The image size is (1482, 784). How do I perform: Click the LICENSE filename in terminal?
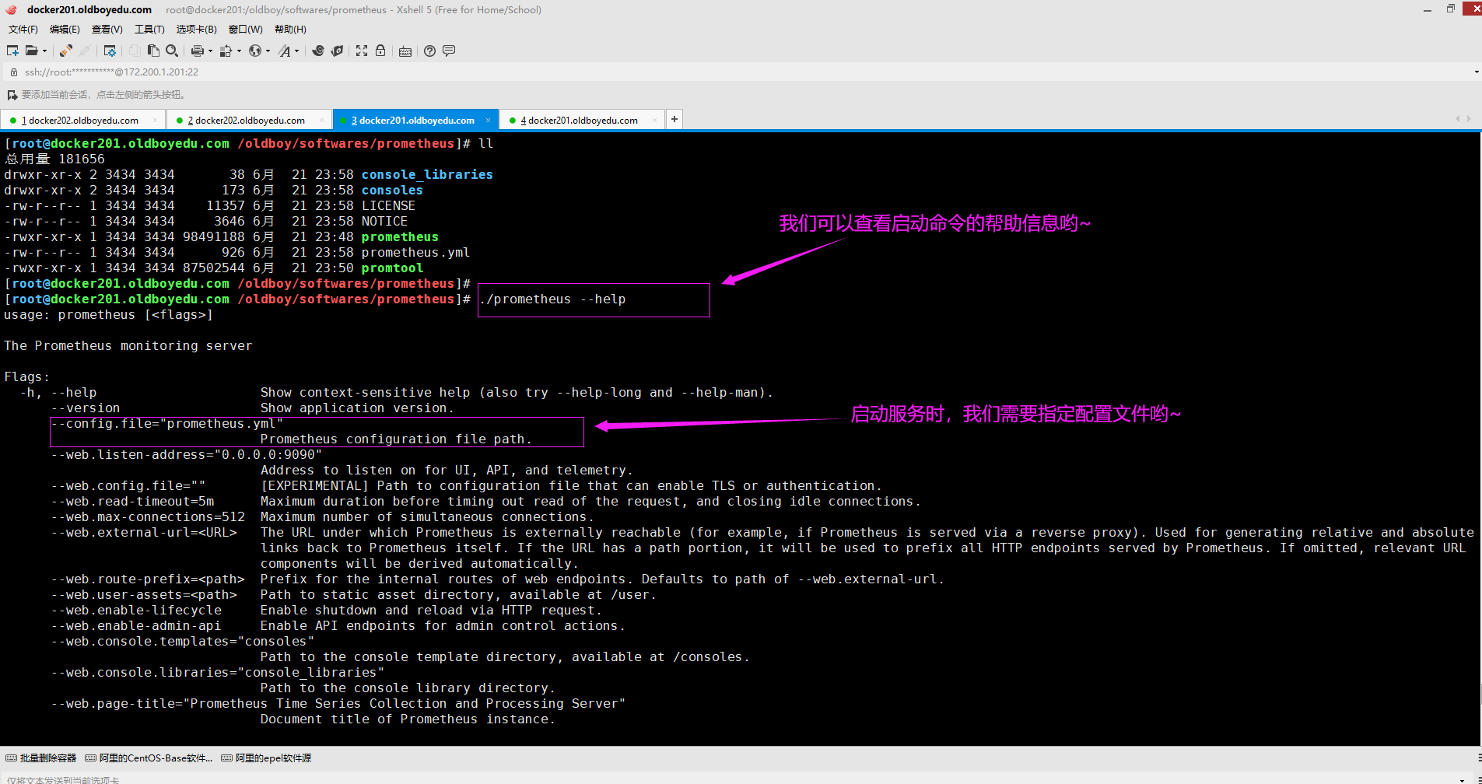point(388,206)
